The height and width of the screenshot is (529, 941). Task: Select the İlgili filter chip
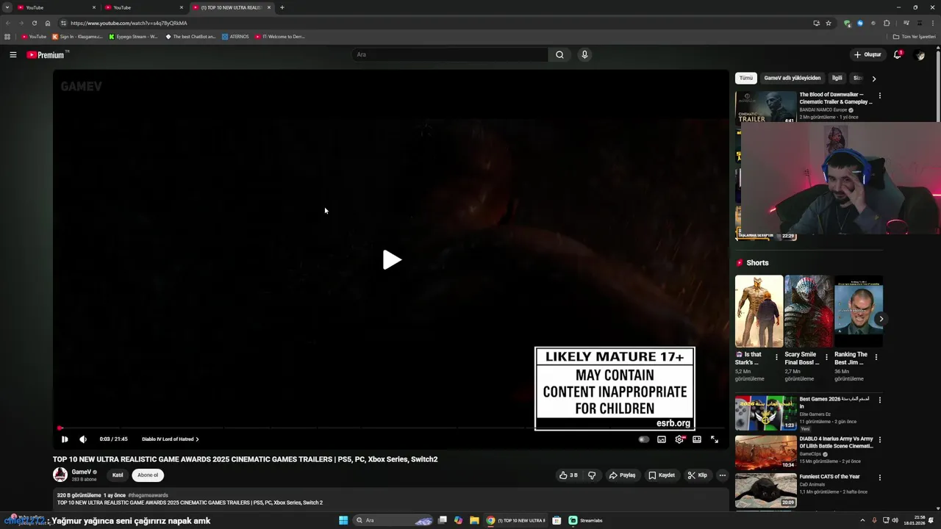tap(837, 78)
